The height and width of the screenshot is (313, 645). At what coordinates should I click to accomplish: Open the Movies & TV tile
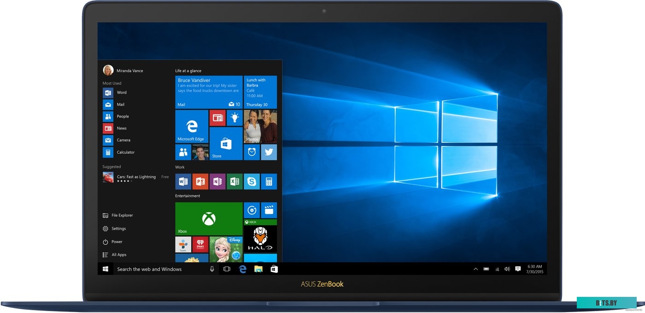click(x=269, y=210)
